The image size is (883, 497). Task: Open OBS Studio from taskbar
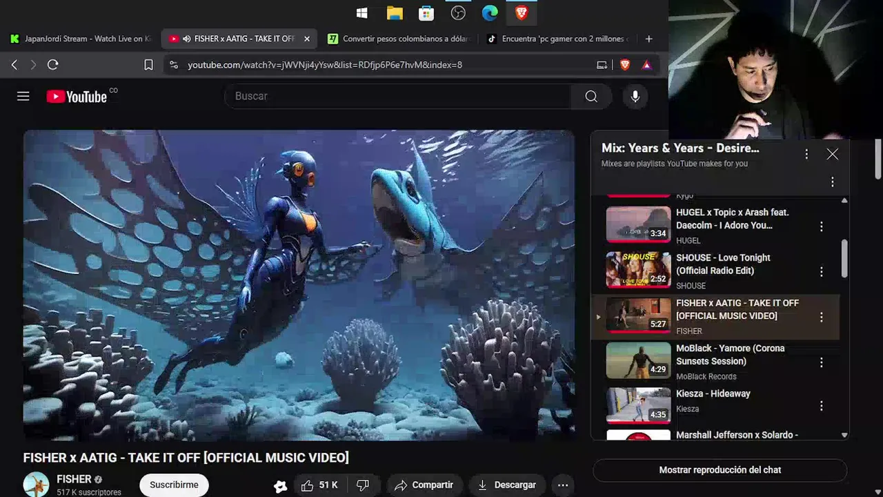coord(458,13)
